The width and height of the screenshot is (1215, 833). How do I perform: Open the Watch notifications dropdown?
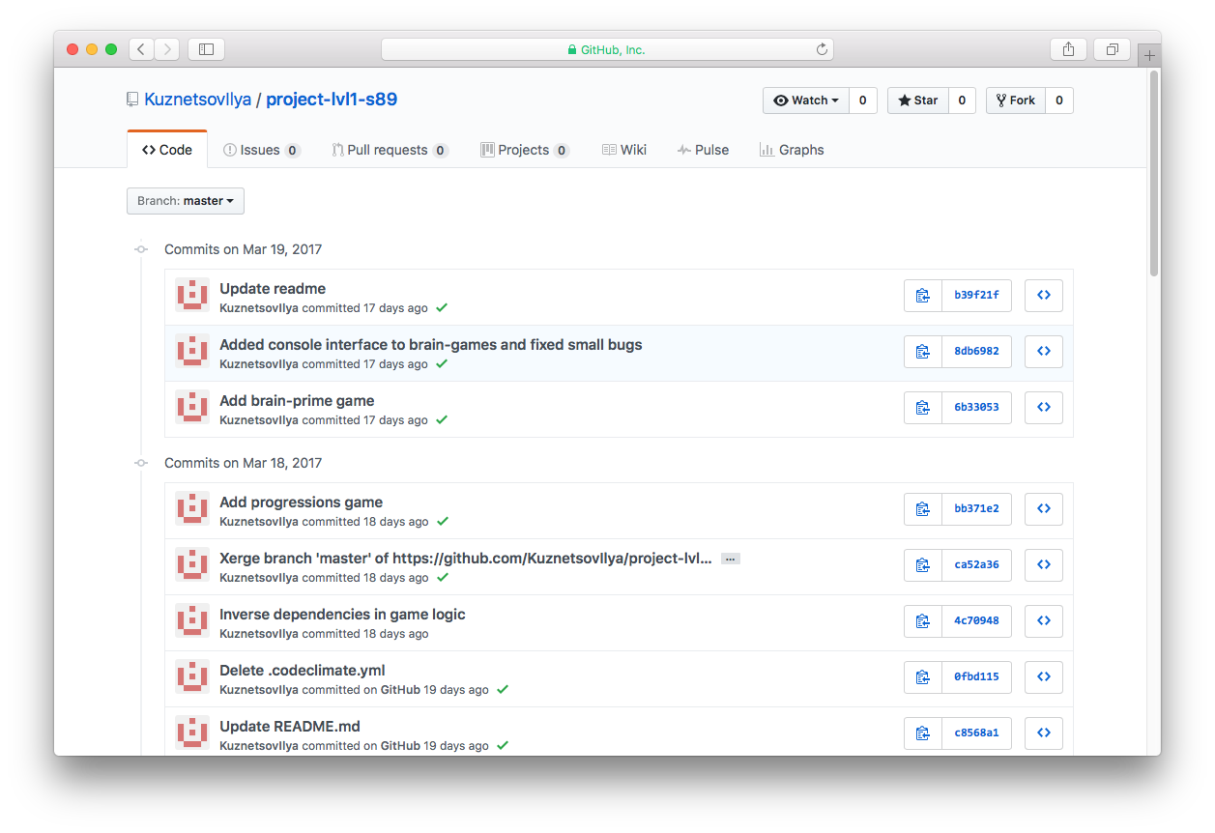pyautogui.click(x=806, y=101)
